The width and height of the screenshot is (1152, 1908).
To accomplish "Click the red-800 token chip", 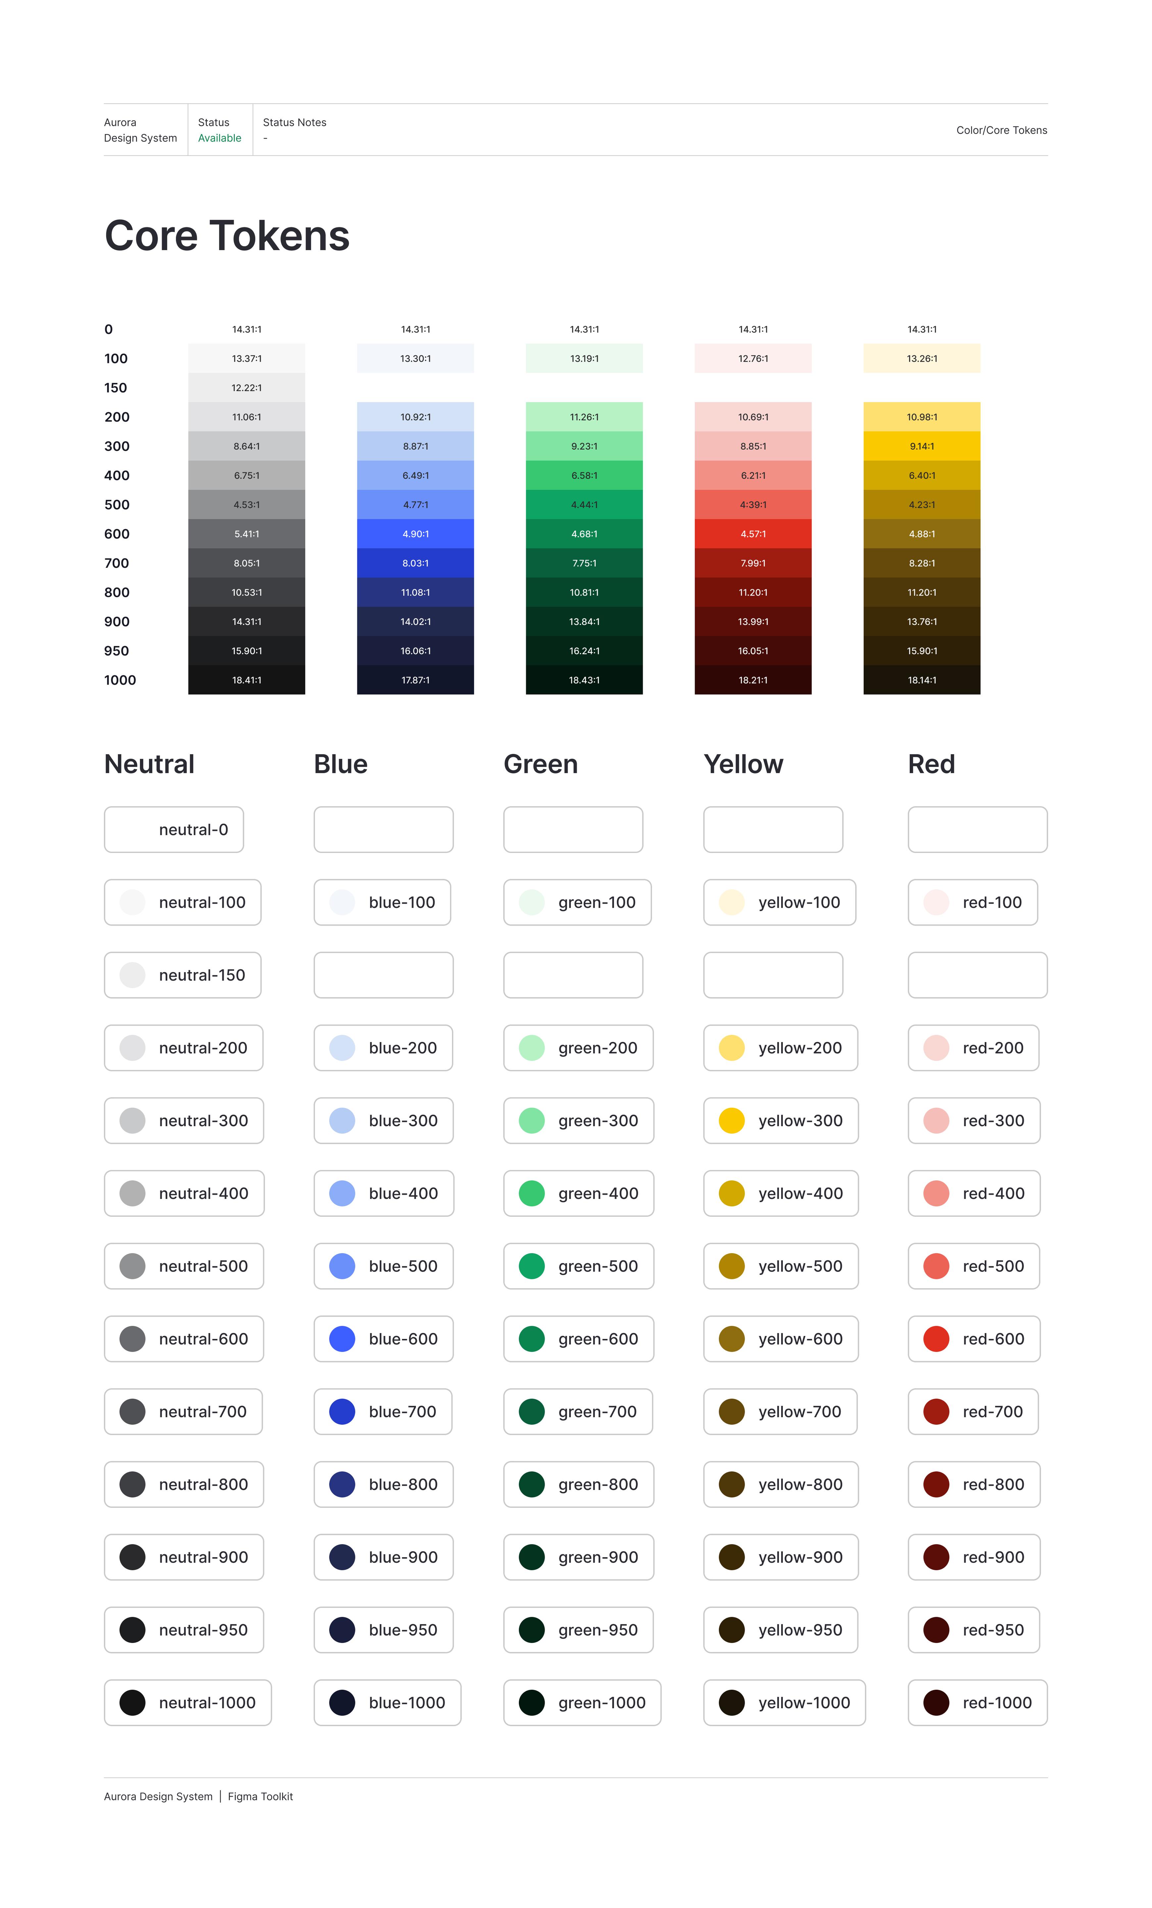I will click(x=973, y=1484).
